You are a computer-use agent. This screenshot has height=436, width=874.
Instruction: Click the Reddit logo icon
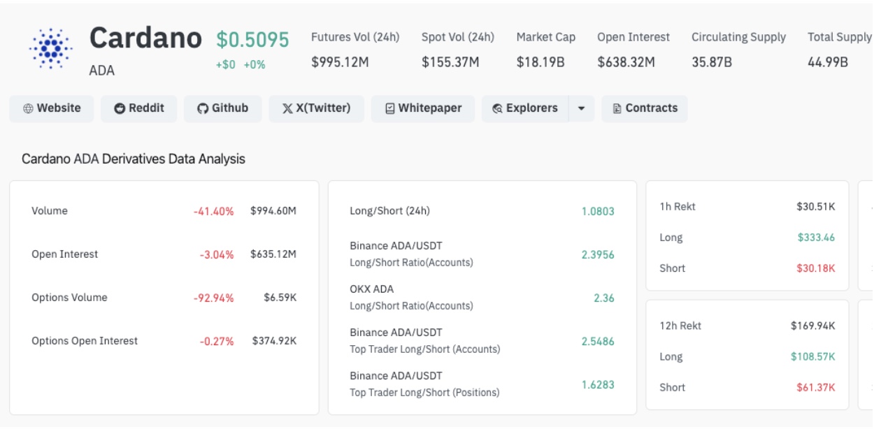[120, 108]
